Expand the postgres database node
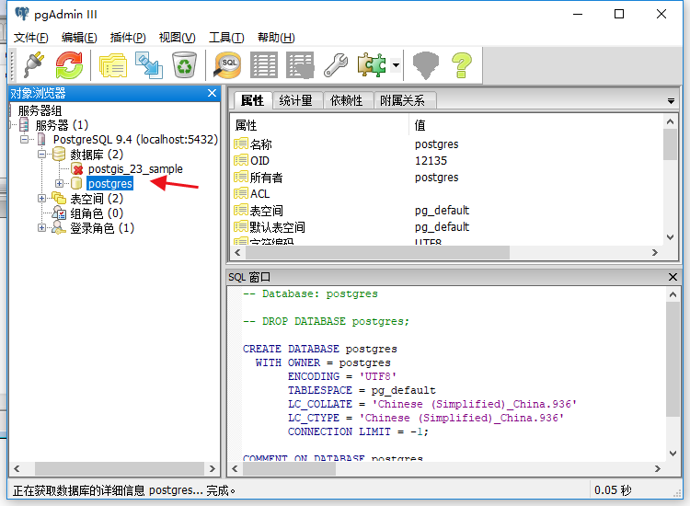The image size is (690, 506). tap(59, 183)
